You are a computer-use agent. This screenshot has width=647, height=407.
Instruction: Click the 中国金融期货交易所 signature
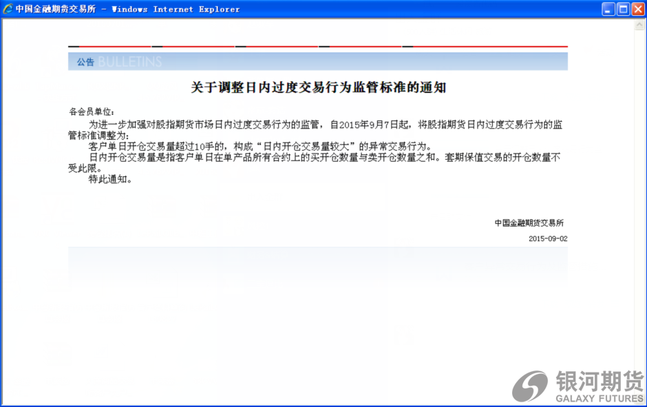click(x=529, y=223)
